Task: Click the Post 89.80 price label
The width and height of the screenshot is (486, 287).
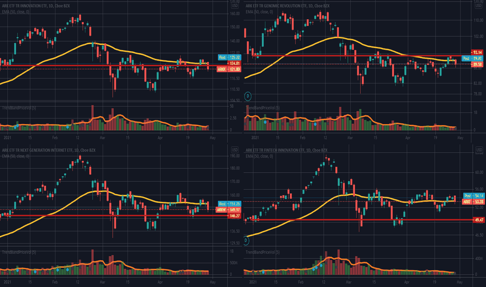Action: pyautogui.click(x=472, y=58)
